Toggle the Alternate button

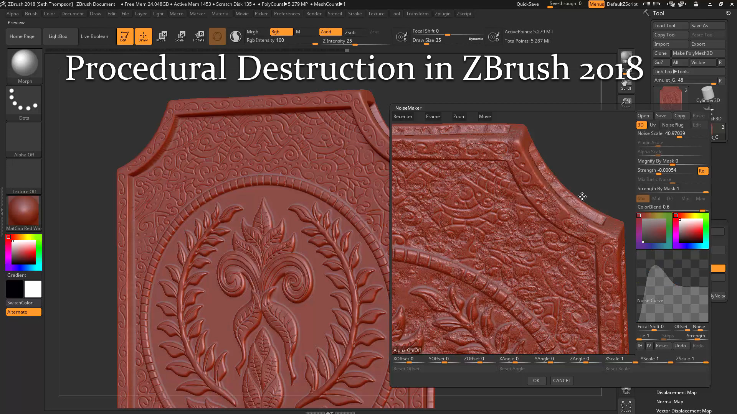pos(24,312)
